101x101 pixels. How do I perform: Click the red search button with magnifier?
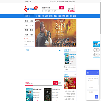coord(61,8)
